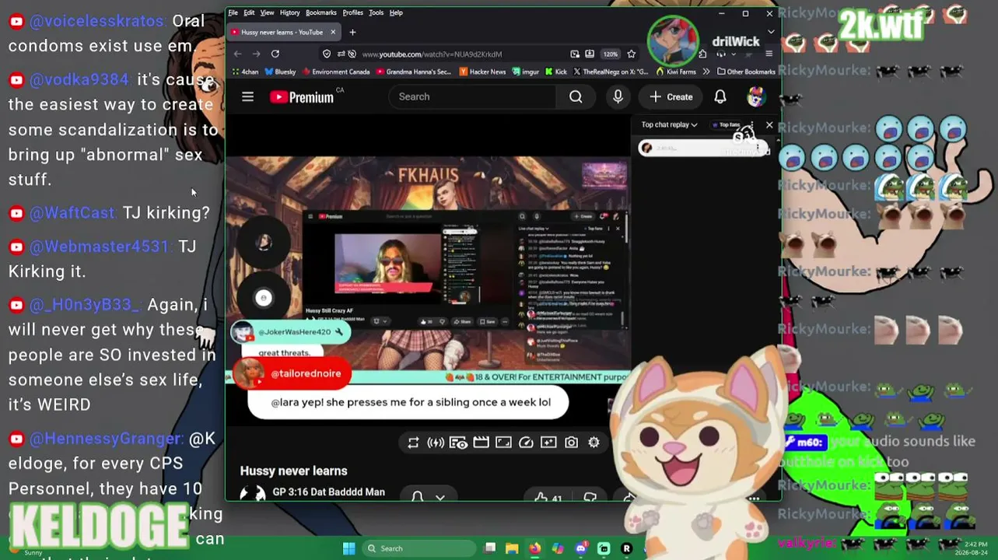Click the Top fans chat button
This screenshot has width=998, height=560.
[728, 124]
